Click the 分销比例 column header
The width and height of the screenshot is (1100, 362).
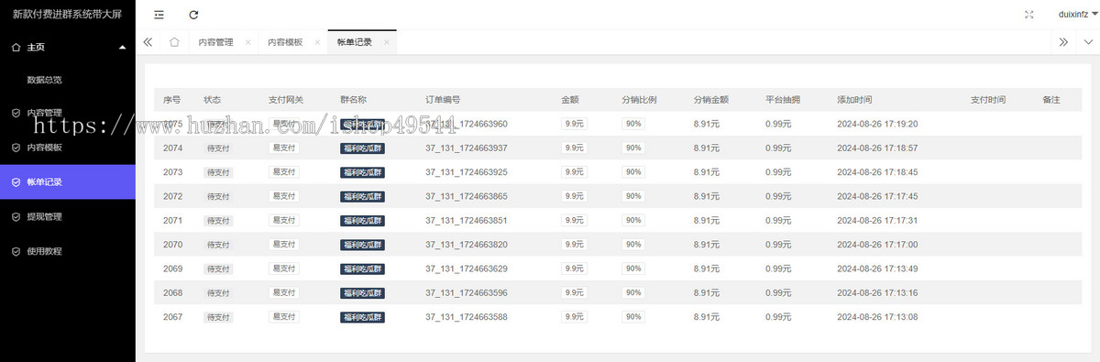point(639,100)
